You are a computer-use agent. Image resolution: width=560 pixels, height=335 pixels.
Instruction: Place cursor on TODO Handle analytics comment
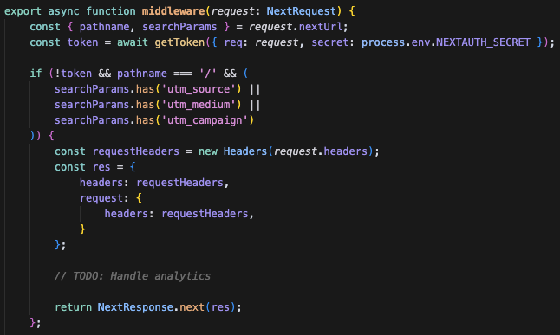point(133,276)
